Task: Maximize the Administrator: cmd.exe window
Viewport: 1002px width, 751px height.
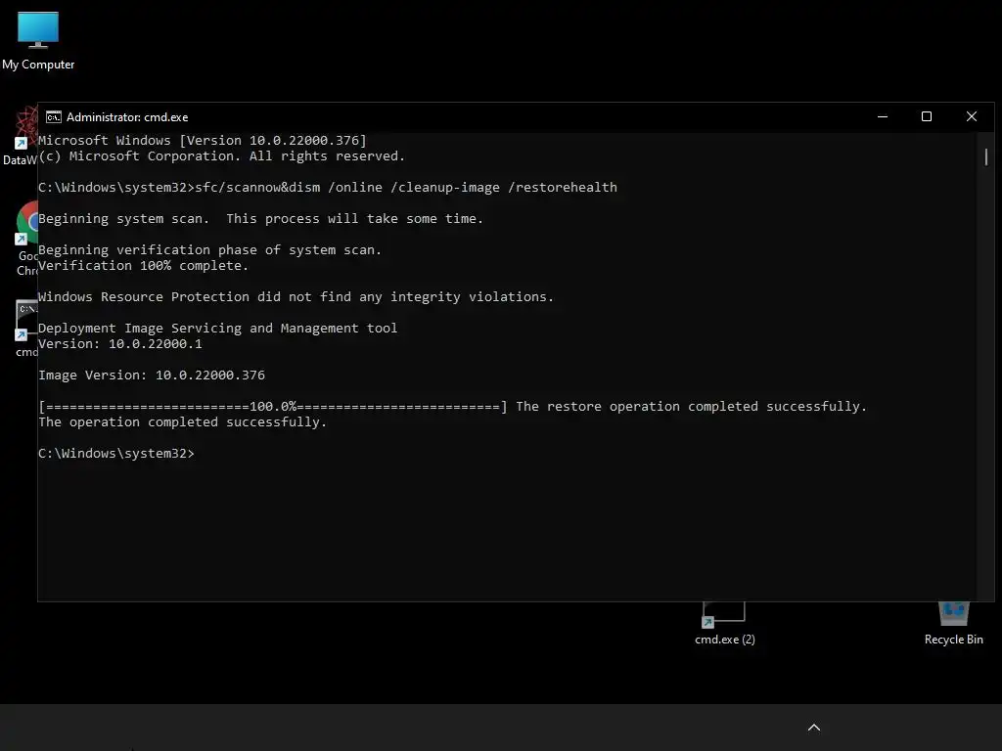Action: (927, 117)
